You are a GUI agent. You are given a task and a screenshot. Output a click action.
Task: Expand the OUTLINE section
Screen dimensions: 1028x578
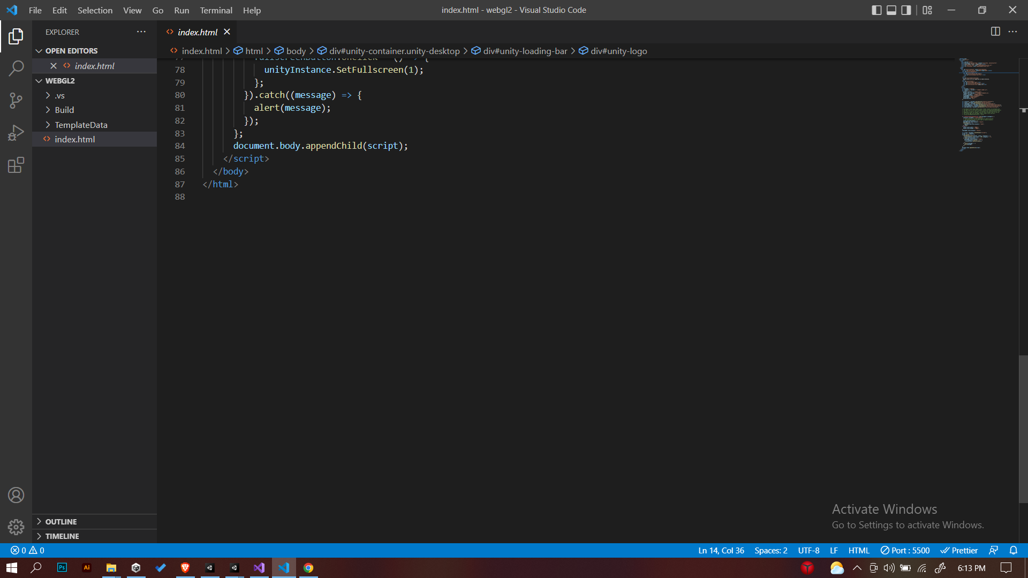61,521
